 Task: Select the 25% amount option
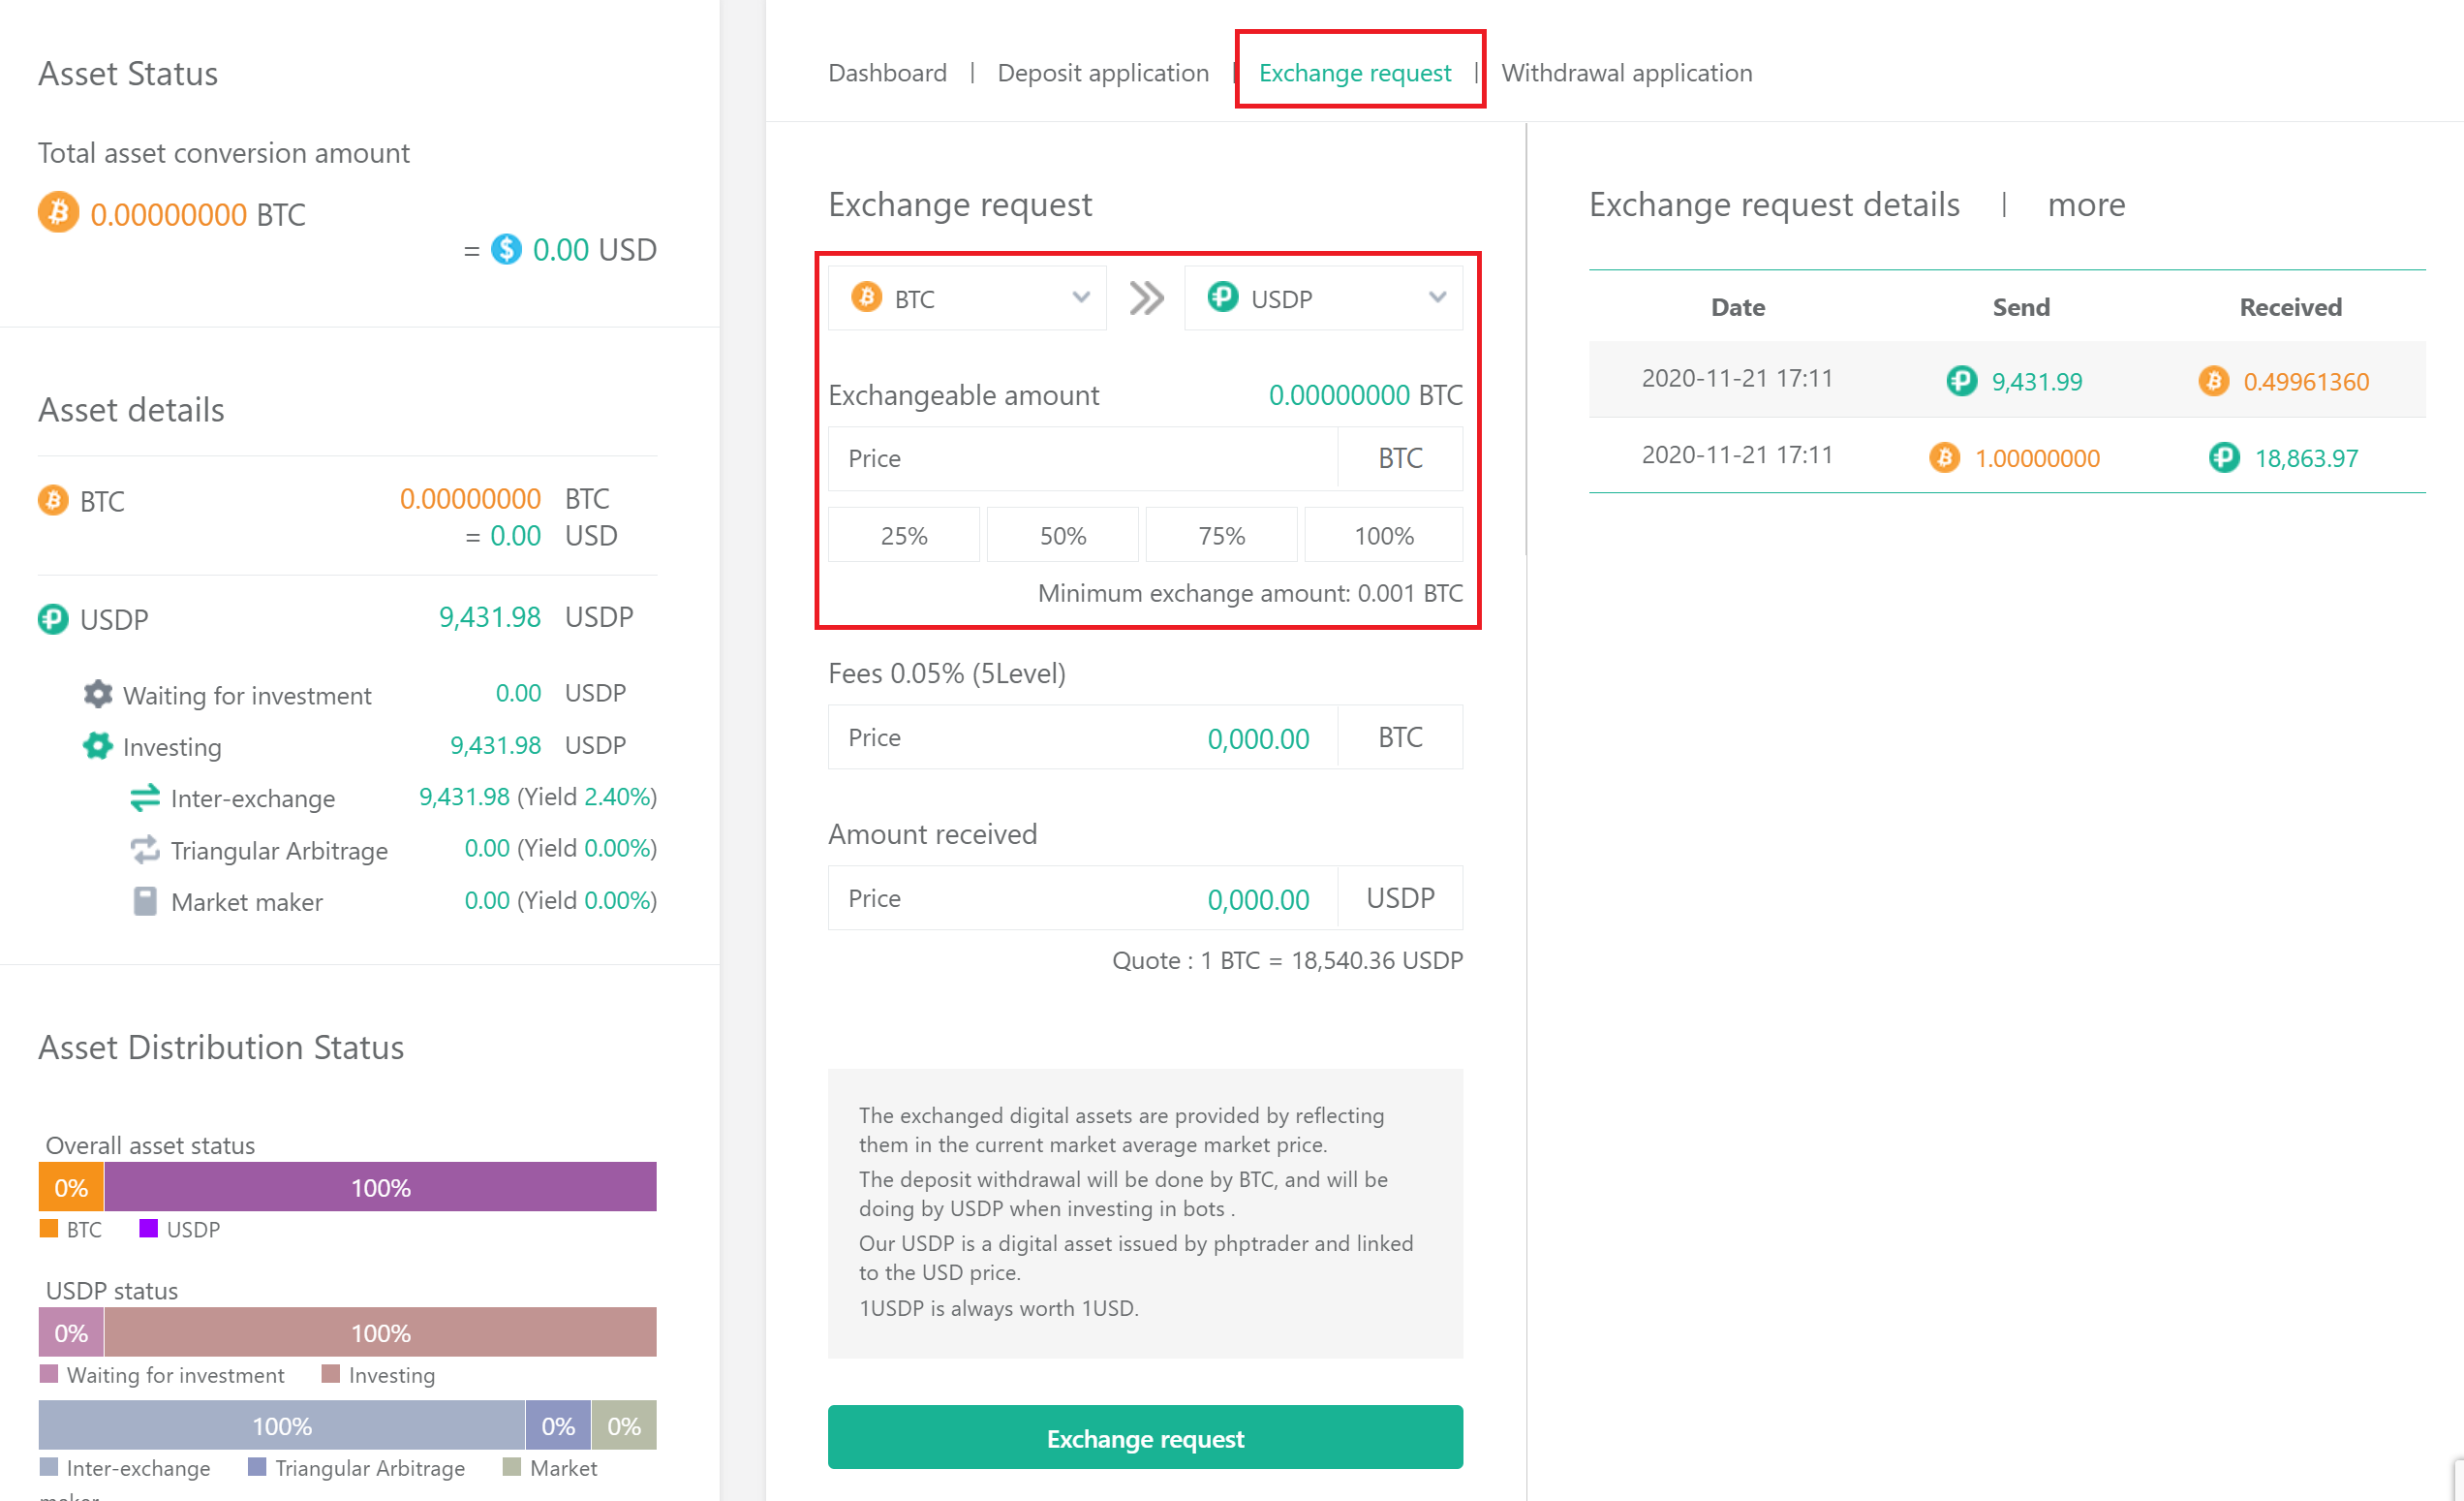(x=903, y=535)
